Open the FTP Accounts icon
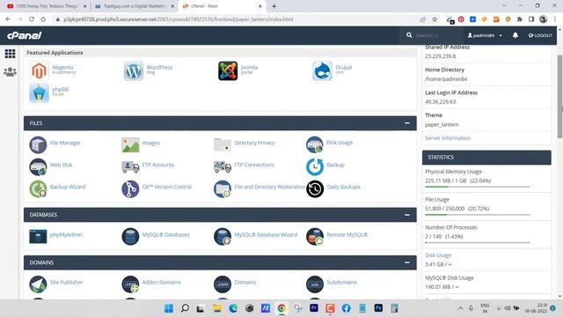 click(x=130, y=166)
